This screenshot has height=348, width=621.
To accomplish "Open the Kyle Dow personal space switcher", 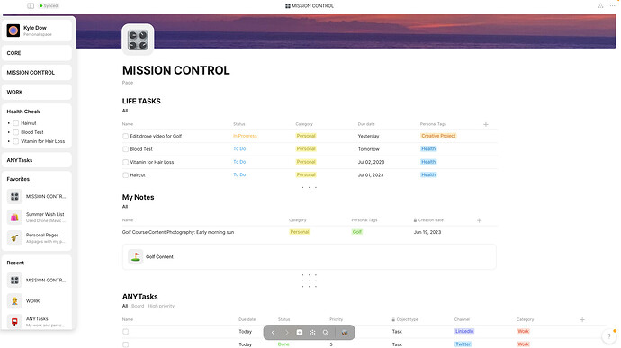I will pos(37,31).
